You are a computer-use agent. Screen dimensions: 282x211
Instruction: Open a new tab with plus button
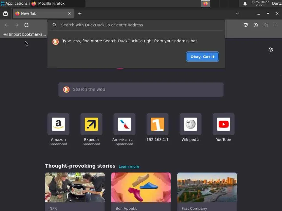pyautogui.click(x=80, y=14)
